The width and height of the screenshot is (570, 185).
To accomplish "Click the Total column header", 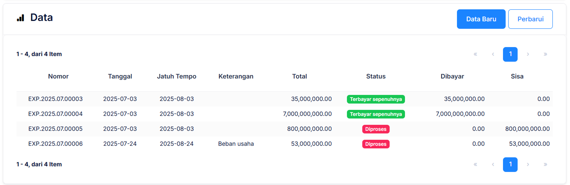I will [x=299, y=76].
